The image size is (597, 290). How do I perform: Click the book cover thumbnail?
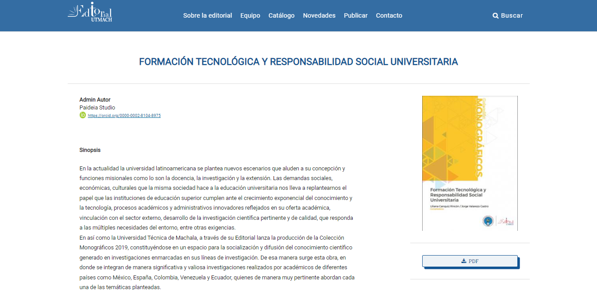[470, 163]
